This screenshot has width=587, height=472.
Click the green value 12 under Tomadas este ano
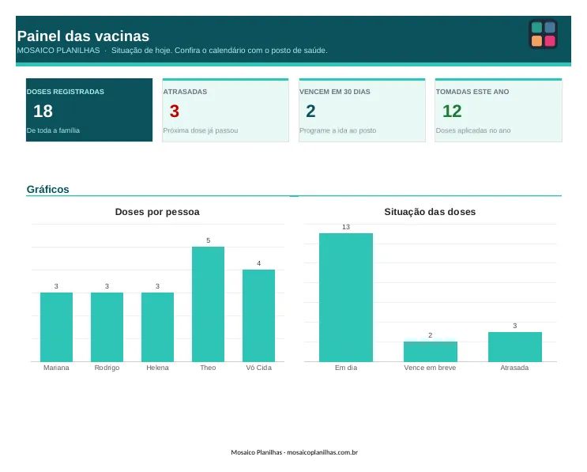[452, 111]
